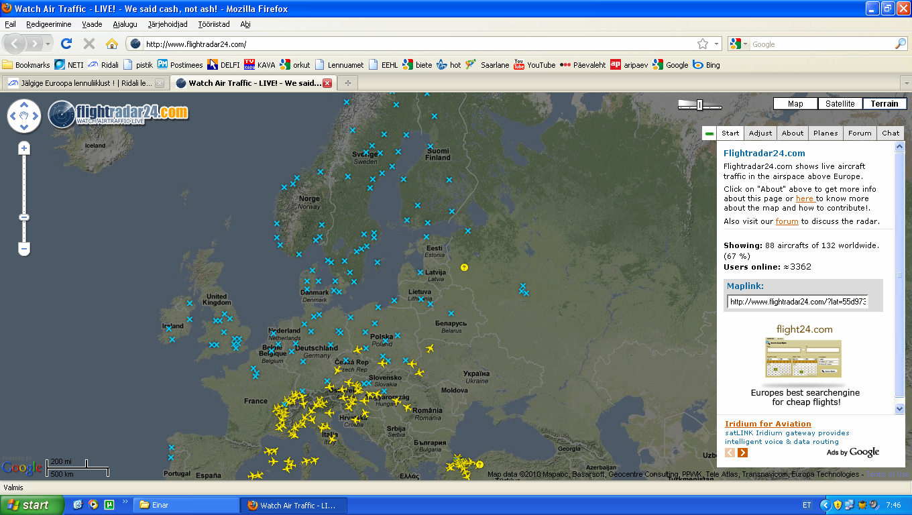Click the flightradar24.com radar logo
The image size is (912, 515).
tap(118, 113)
